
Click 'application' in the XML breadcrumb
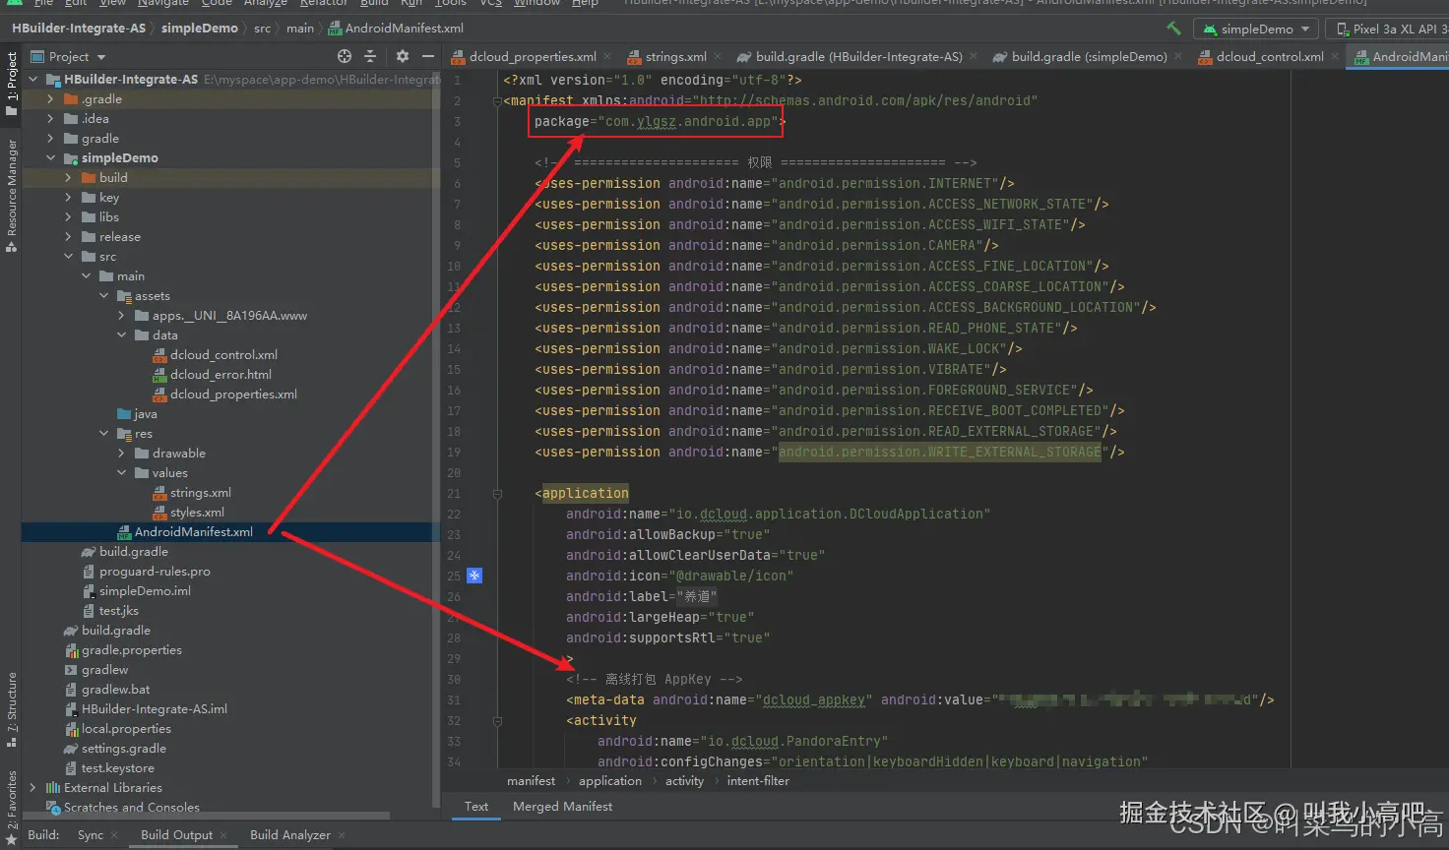(x=609, y=781)
